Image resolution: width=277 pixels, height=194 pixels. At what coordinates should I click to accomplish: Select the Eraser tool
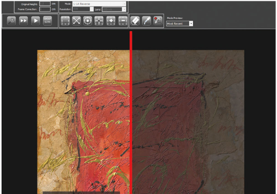135,21
